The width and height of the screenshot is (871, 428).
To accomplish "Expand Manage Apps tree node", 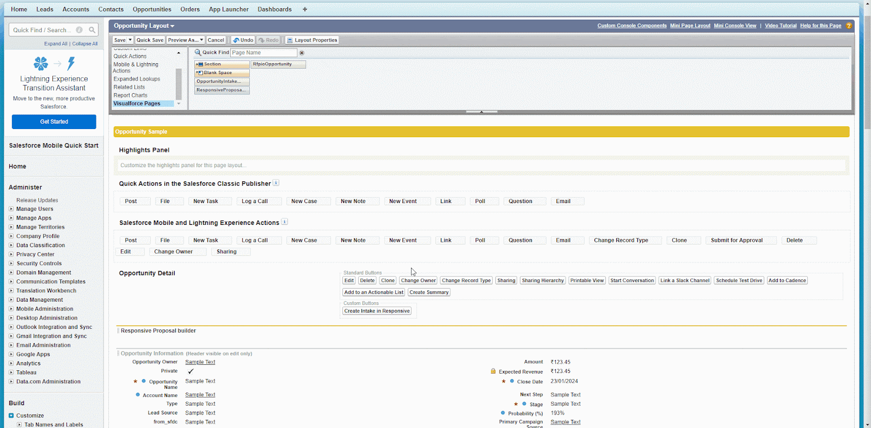I will (11, 218).
